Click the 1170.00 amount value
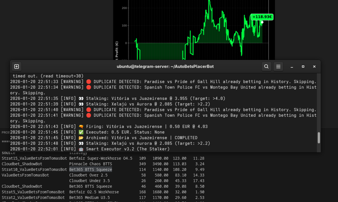 (160, 198)
